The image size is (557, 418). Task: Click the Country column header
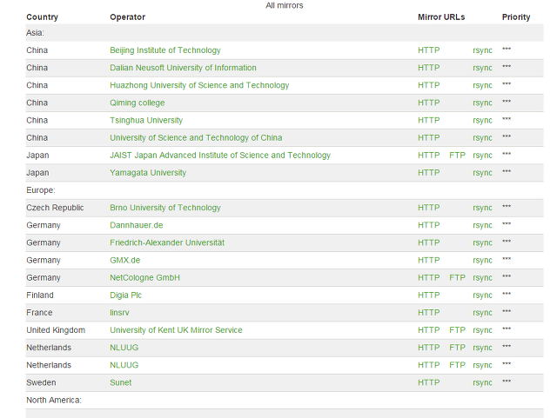pyautogui.click(x=42, y=17)
